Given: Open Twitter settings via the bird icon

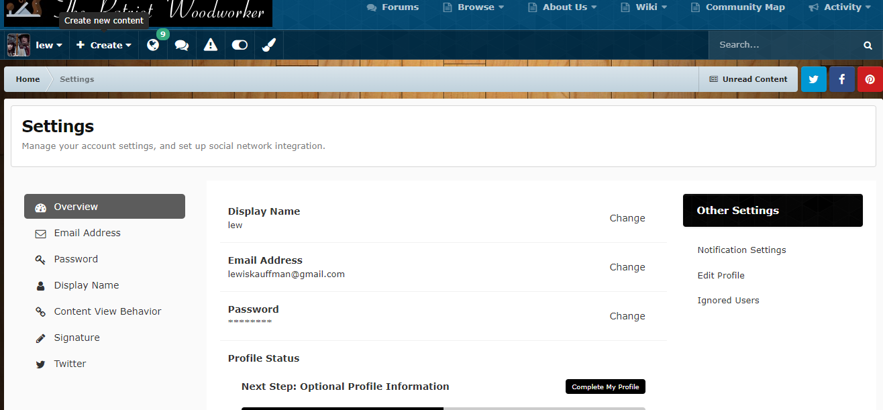Looking at the screenshot, I should [40, 364].
